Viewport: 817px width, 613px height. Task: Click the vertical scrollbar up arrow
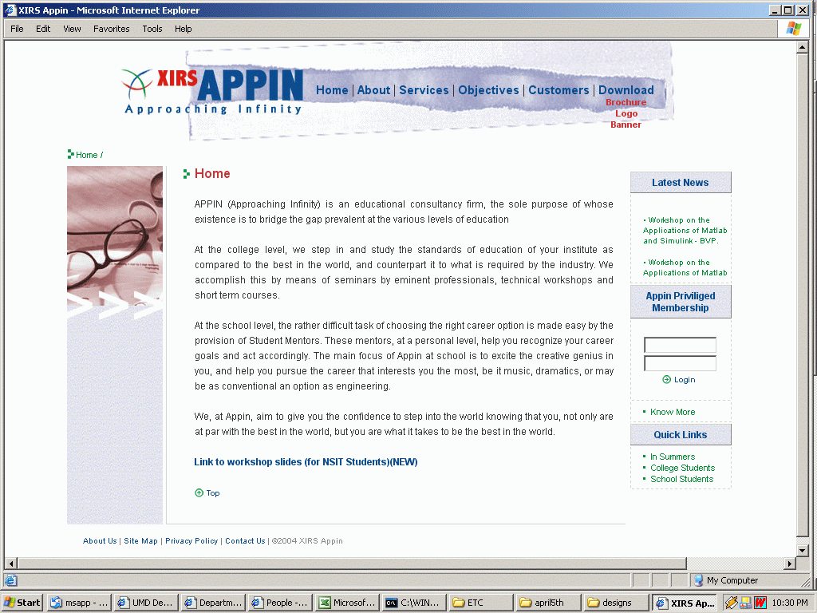[803, 47]
